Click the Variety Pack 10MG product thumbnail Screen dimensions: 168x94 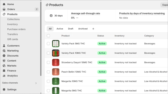pos(55,53)
